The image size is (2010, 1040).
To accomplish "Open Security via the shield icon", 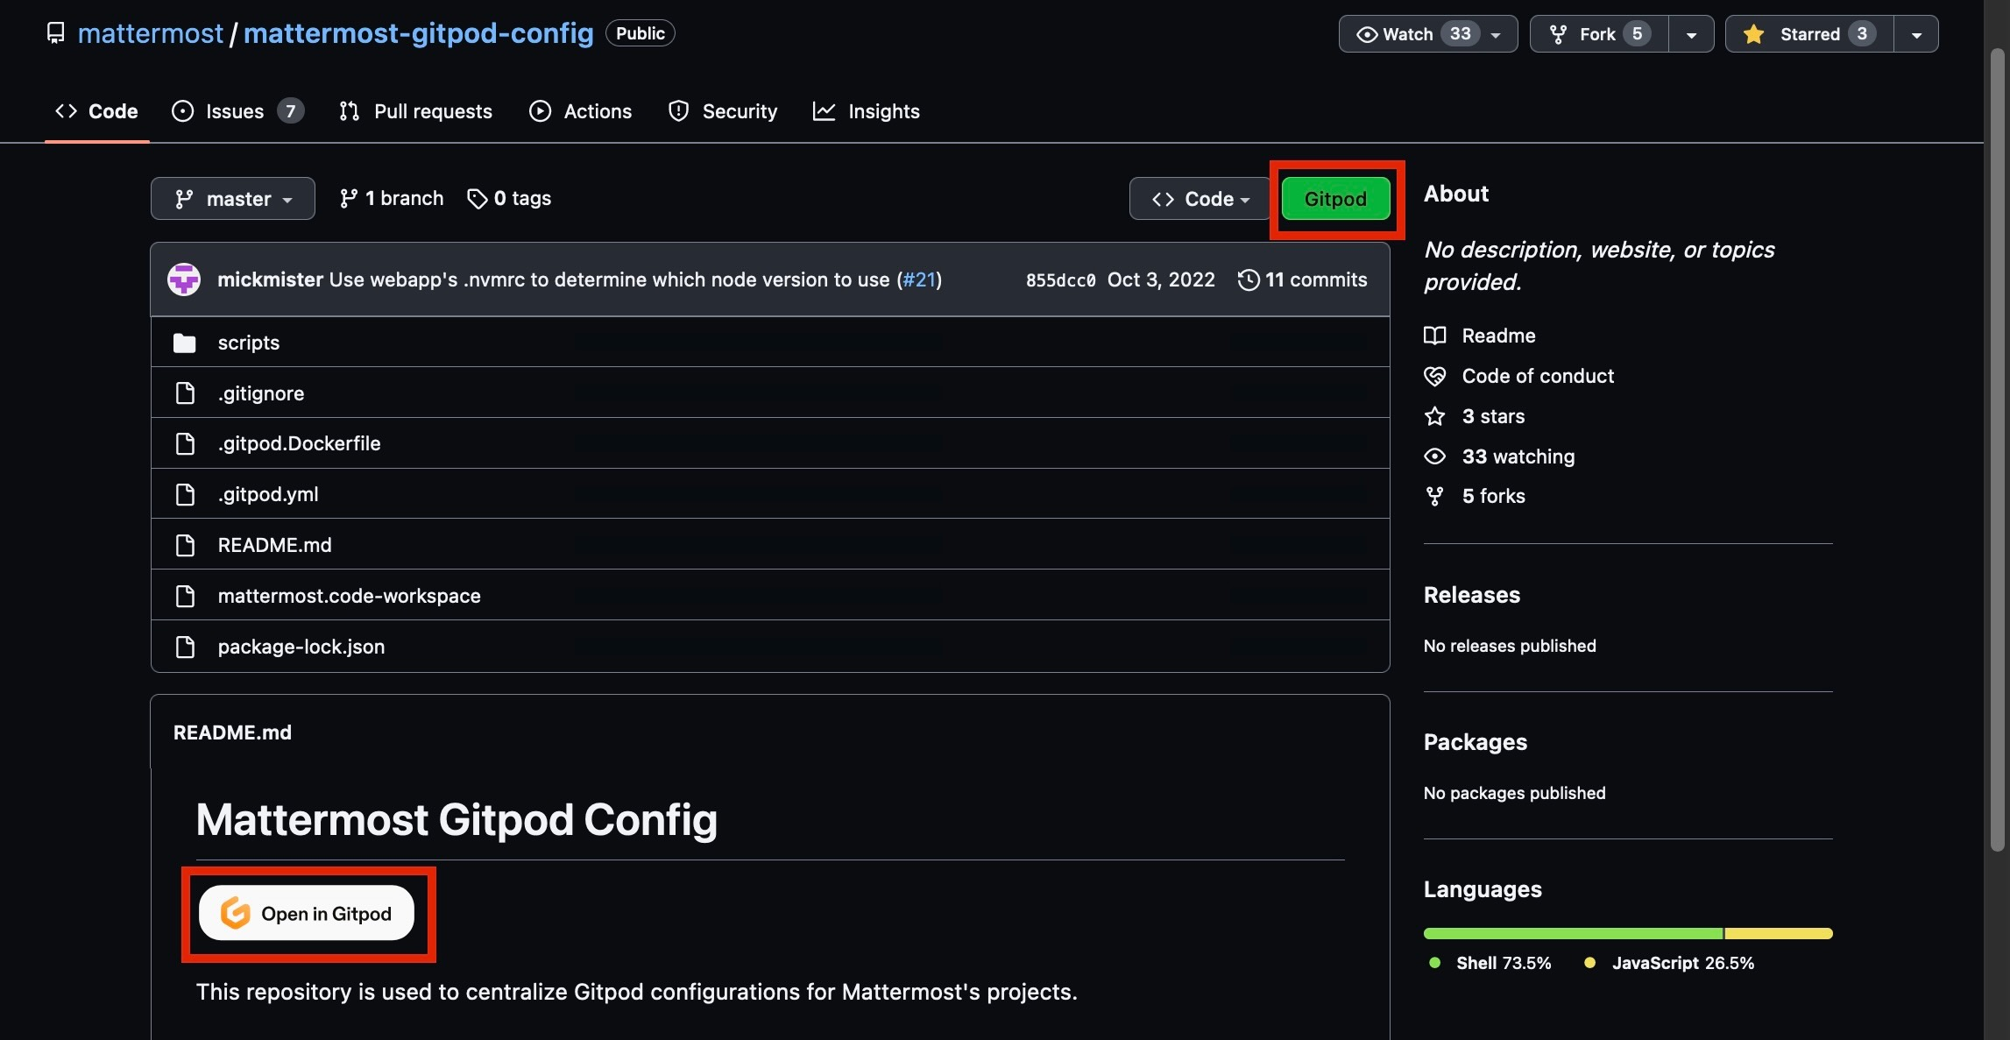I will pyautogui.click(x=680, y=111).
